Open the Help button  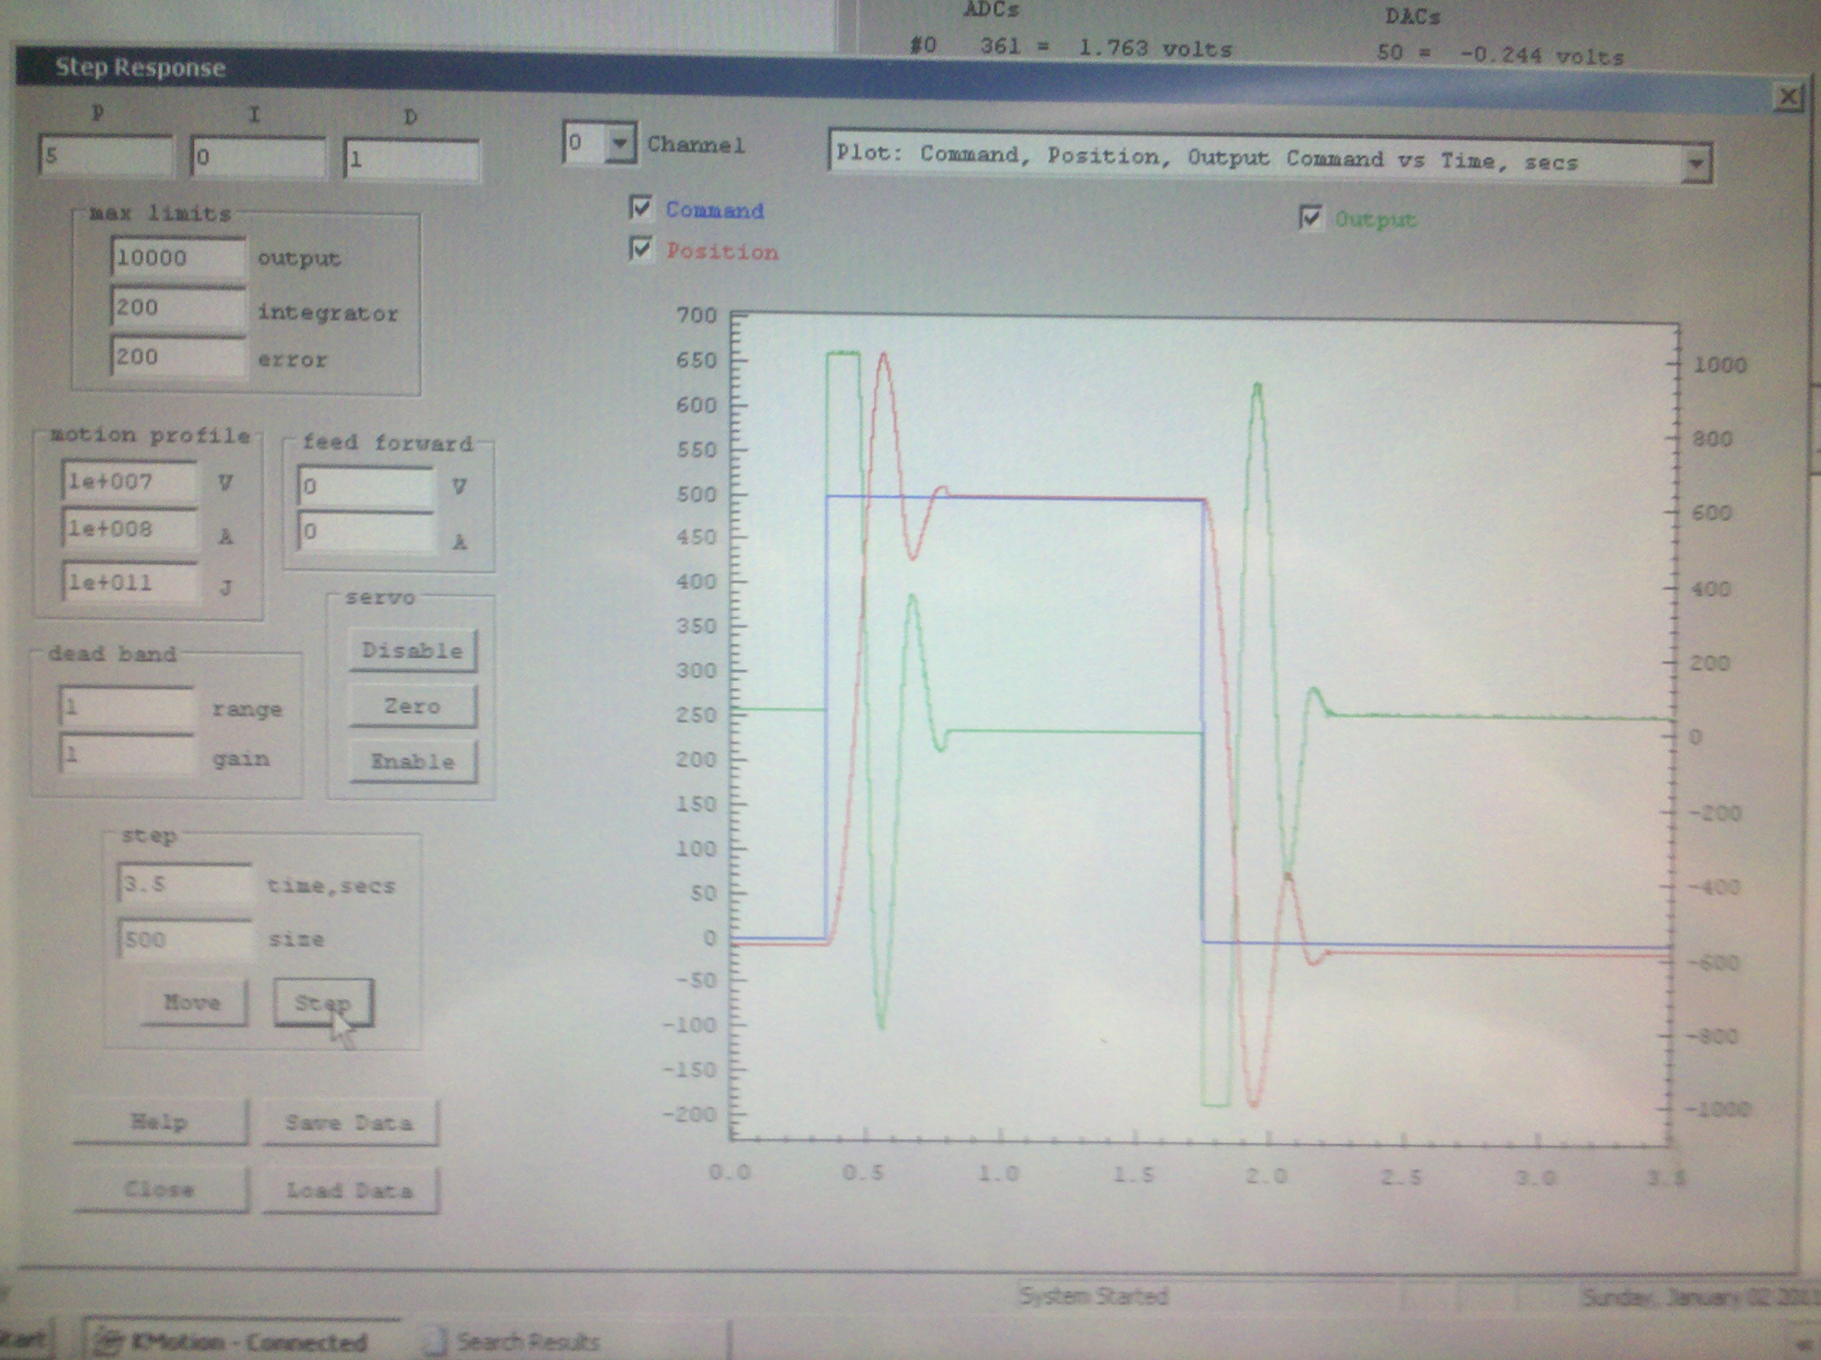(160, 1122)
